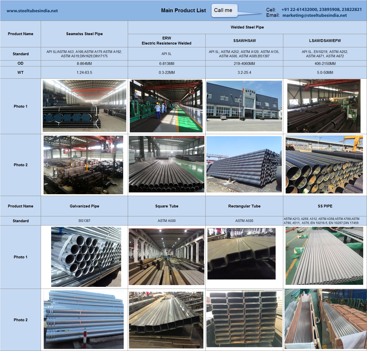Screen dimensions: 367x351
Task: Open SSAW factory building exterior photo
Action: [244, 106]
